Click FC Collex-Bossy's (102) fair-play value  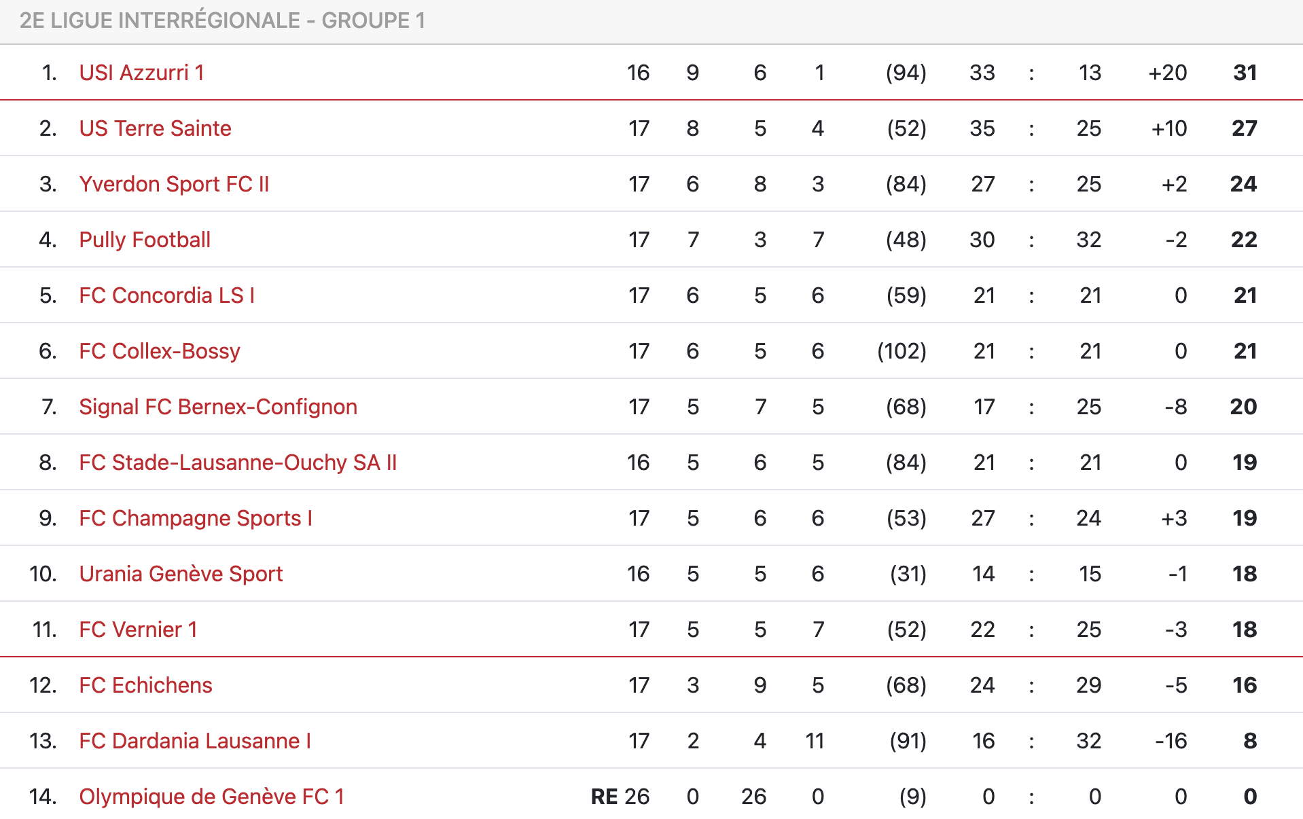click(x=902, y=351)
